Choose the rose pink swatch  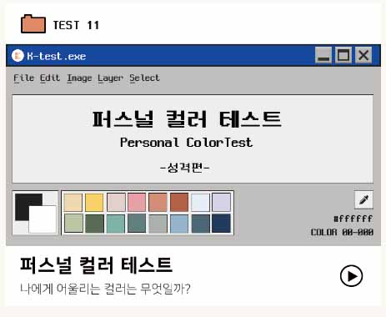(137, 203)
